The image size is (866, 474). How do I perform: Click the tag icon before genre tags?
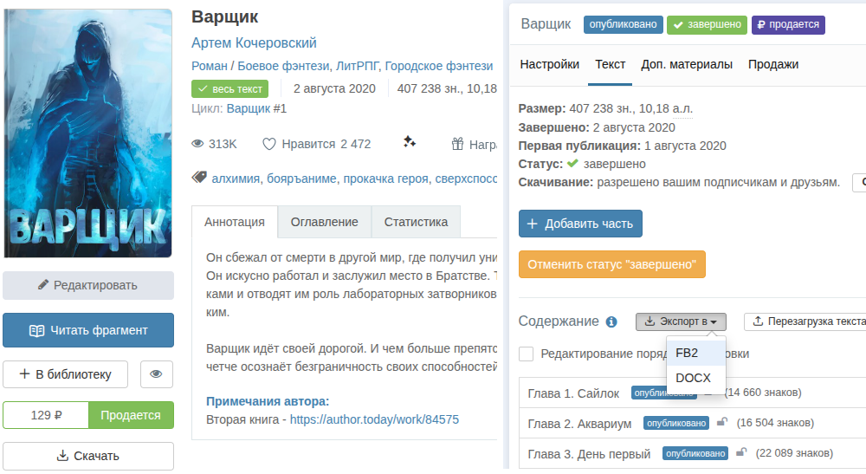198,178
